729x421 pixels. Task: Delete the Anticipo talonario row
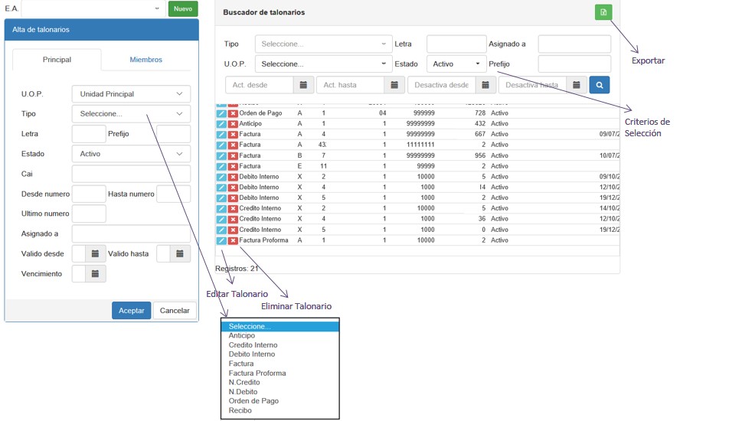pyautogui.click(x=233, y=123)
